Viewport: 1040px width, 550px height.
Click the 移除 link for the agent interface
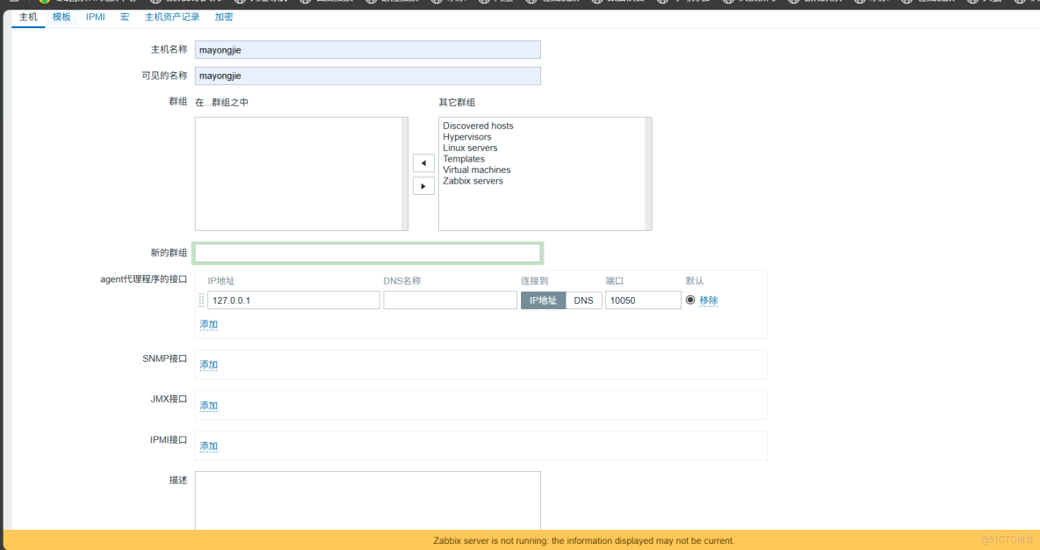(708, 300)
